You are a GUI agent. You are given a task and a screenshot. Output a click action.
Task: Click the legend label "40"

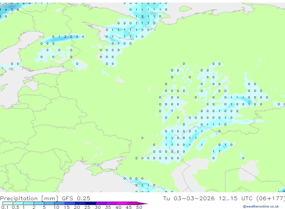(x=118, y=207)
